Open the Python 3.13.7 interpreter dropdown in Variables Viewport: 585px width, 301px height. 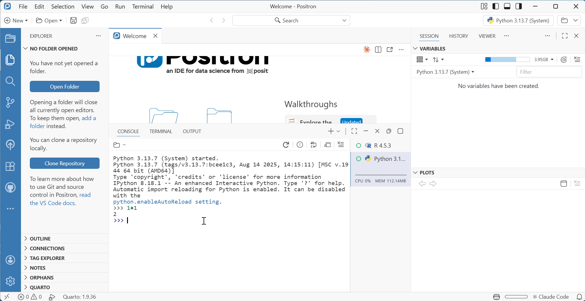click(x=445, y=72)
